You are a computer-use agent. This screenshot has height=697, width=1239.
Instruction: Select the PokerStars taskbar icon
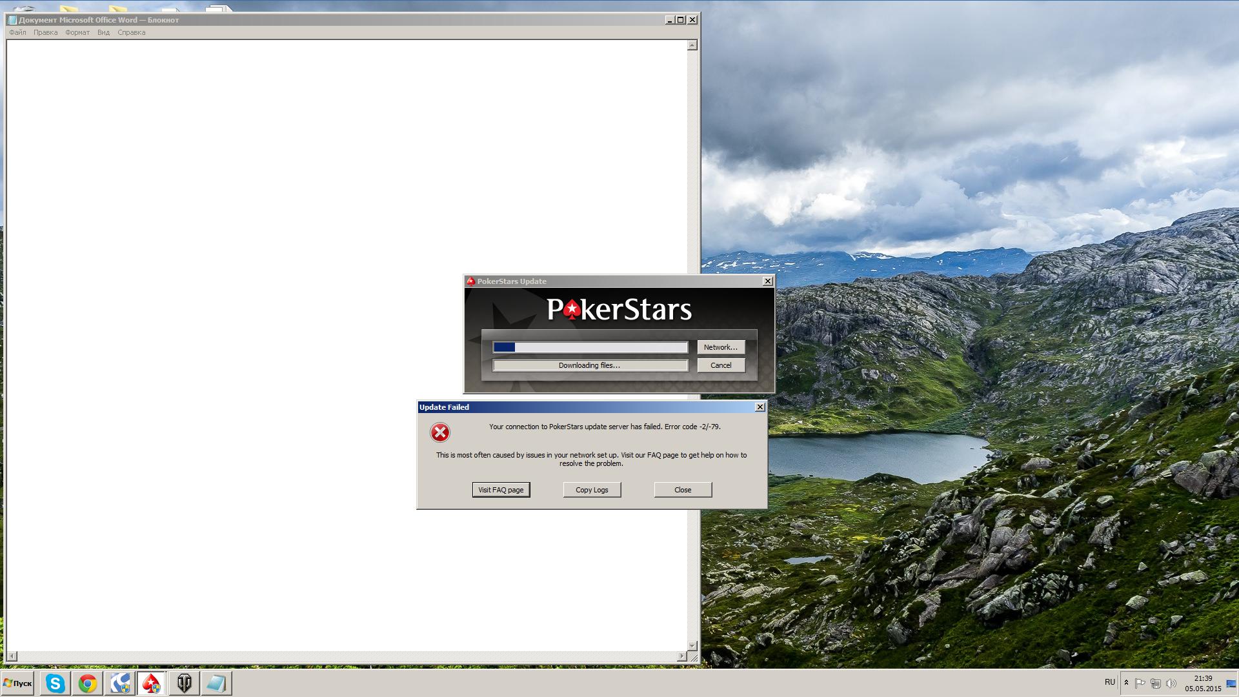(x=152, y=683)
